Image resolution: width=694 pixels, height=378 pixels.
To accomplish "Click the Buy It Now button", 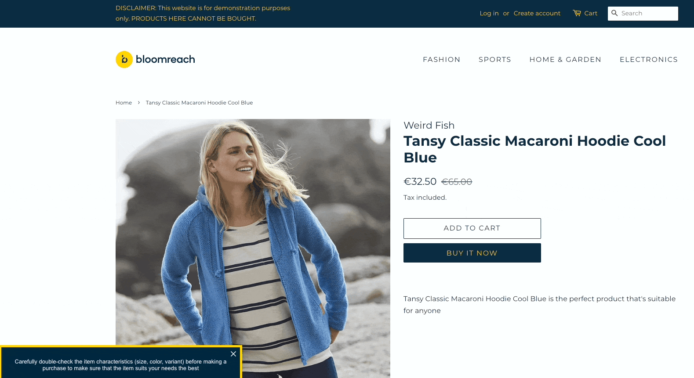I will [472, 253].
